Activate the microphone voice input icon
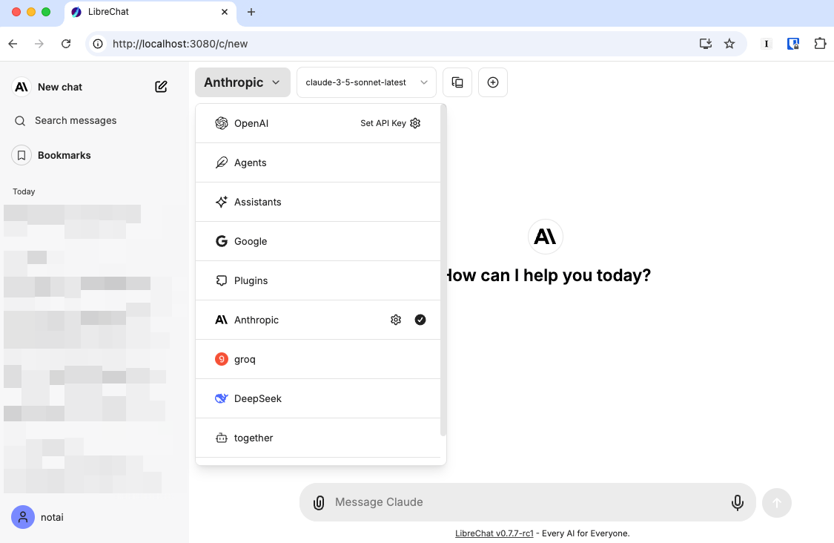Image resolution: width=834 pixels, height=543 pixels. click(x=738, y=502)
